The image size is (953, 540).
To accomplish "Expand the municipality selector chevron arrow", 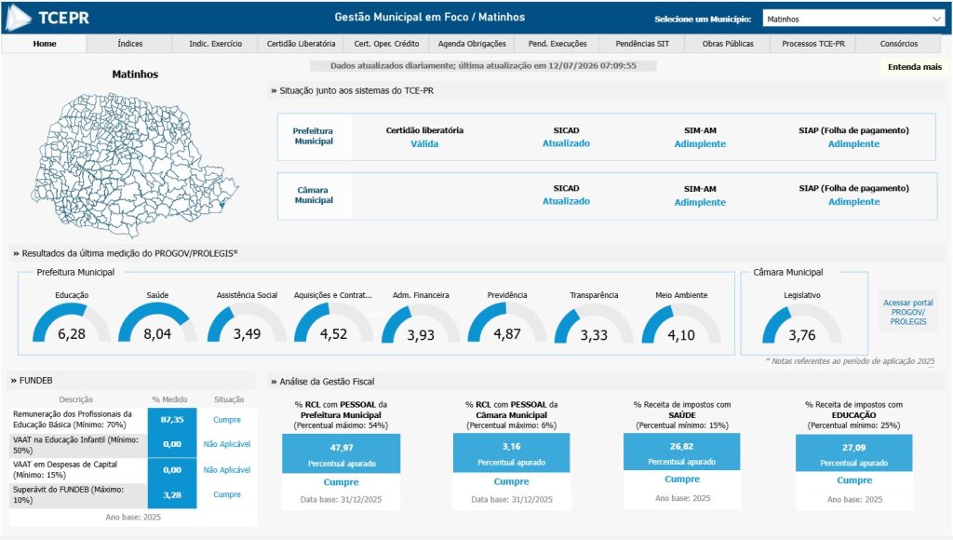I will click(x=936, y=19).
